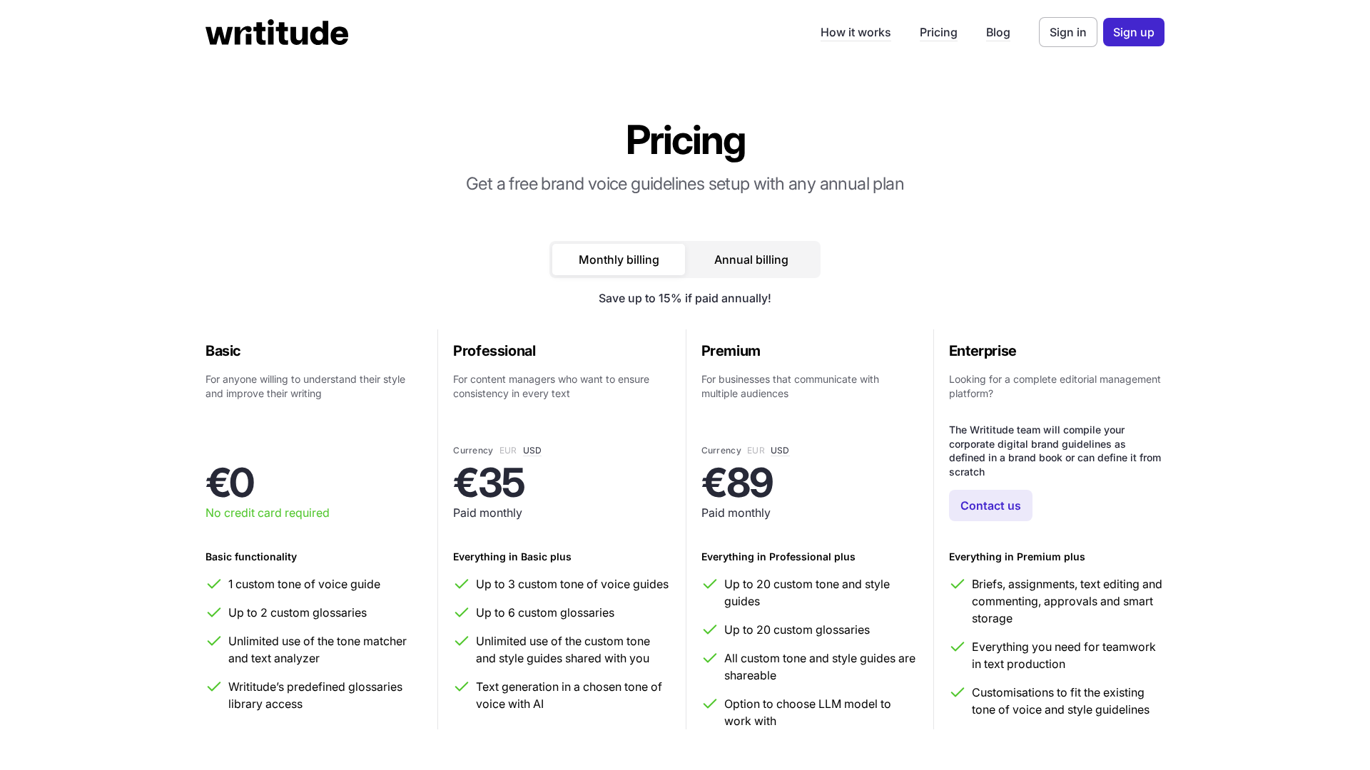Click Contact us in Enterprise plan
This screenshot has width=1370, height=770.
point(990,505)
